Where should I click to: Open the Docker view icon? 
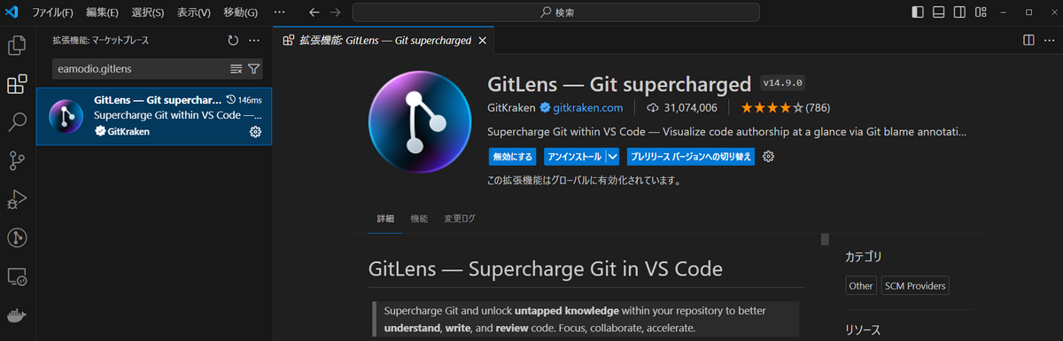click(17, 315)
